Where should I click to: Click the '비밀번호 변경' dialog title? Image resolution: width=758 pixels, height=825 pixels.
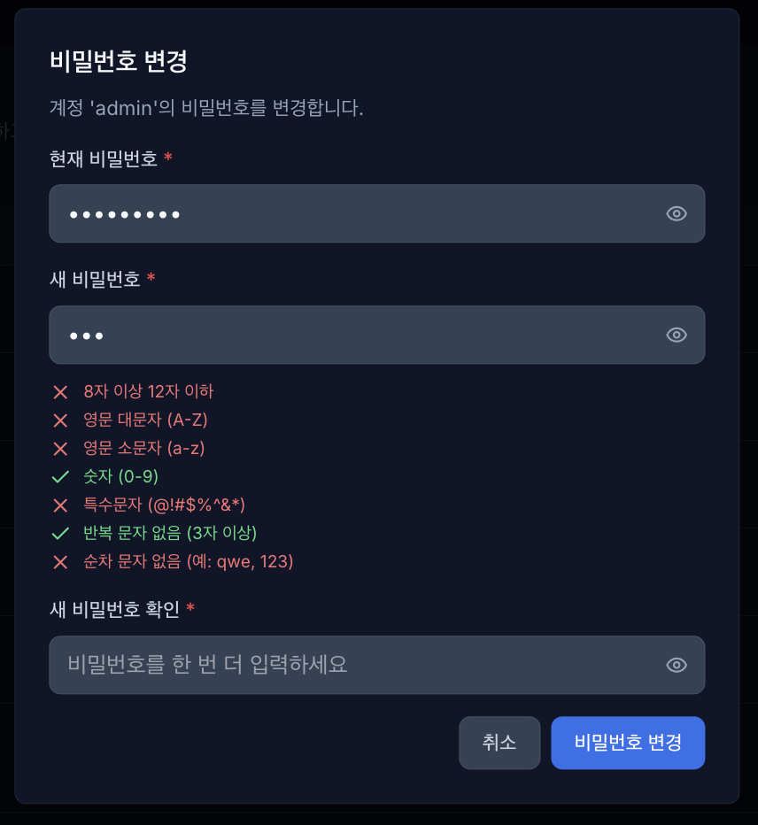115,63
